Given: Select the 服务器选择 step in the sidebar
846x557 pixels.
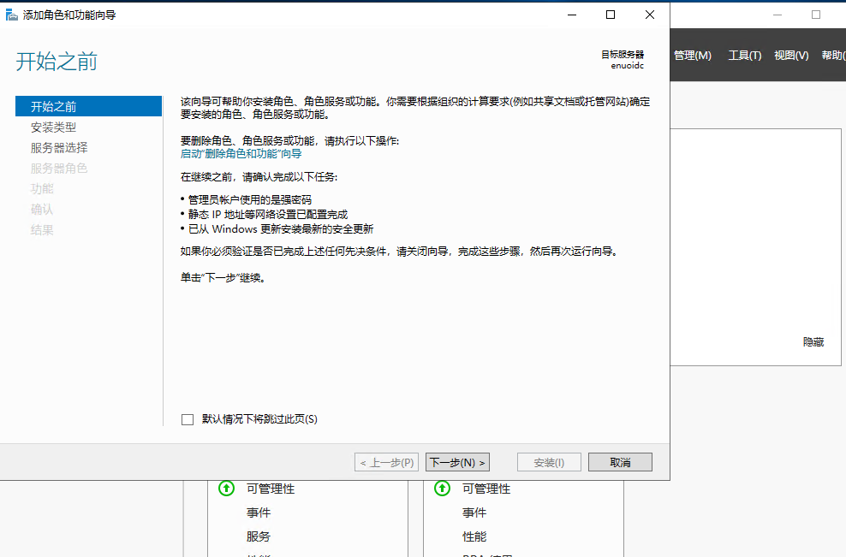Looking at the screenshot, I should tap(59, 147).
